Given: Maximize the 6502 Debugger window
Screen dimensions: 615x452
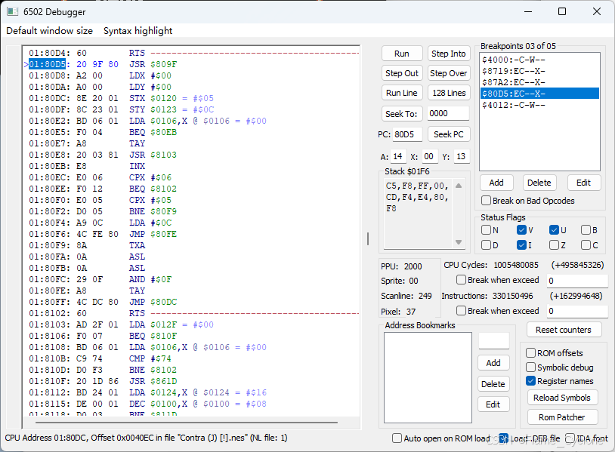Looking at the screenshot, I should pyautogui.click(x=562, y=11).
